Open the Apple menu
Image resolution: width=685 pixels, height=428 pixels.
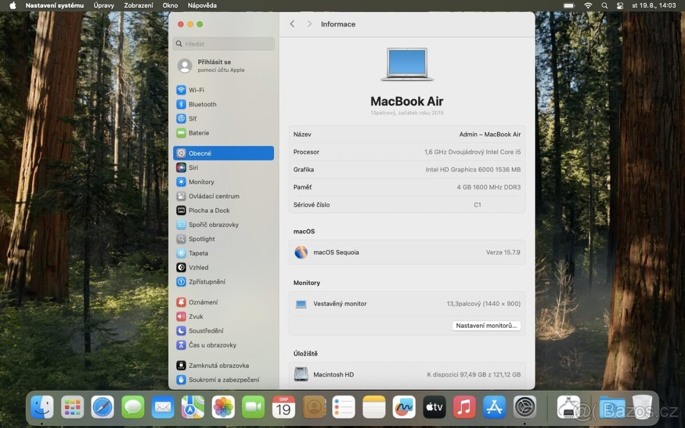coord(13,5)
